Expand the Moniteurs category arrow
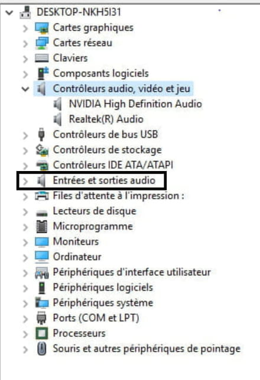The image size is (260, 380). click(x=25, y=242)
